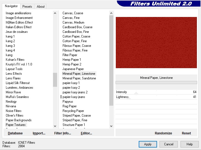Image resolution: width=201 pixels, height=150 pixels.
Task: Select Fibrous Paper, Coarse filter
Action: click(77, 46)
